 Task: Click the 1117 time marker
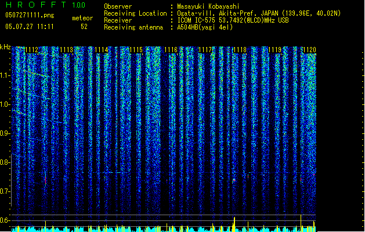[205, 50]
